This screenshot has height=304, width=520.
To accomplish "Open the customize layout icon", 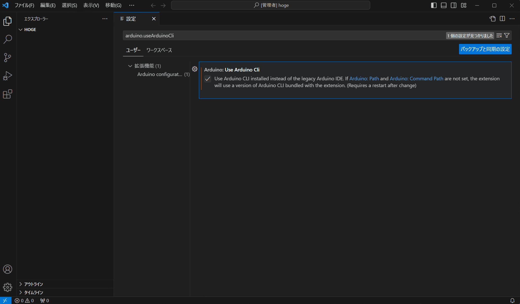I will click(464, 5).
